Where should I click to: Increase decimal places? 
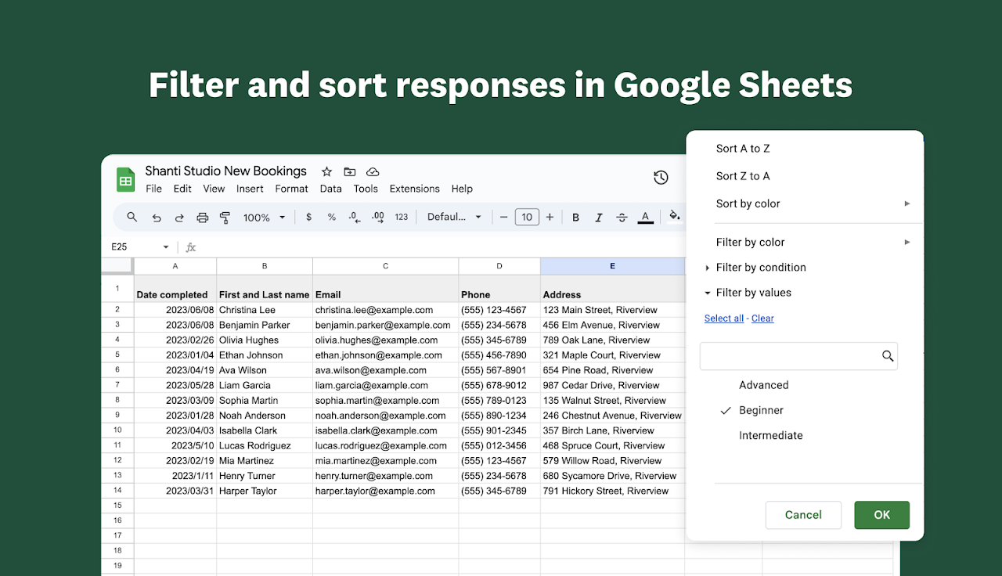pos(378,217)
